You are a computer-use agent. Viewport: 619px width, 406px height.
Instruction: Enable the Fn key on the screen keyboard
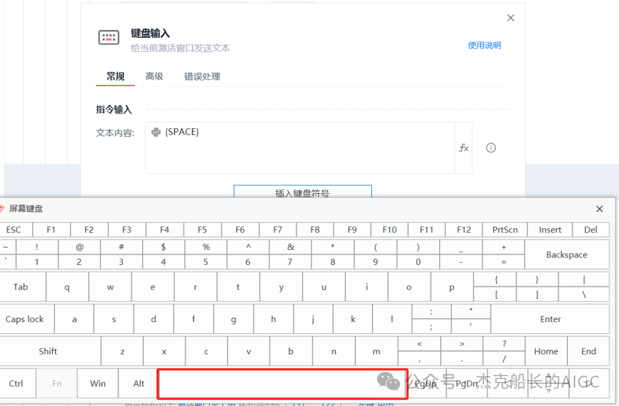tap(56, 383)
